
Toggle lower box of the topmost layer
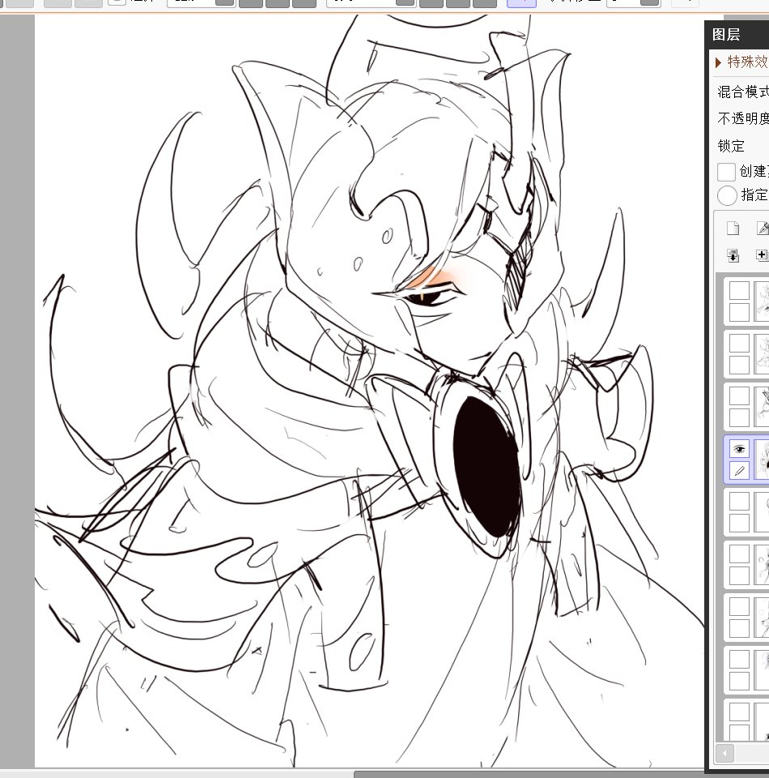(739, 312)
